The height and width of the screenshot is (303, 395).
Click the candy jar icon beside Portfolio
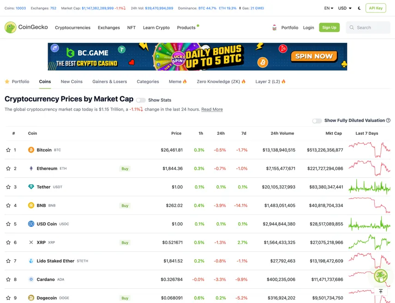275,28
